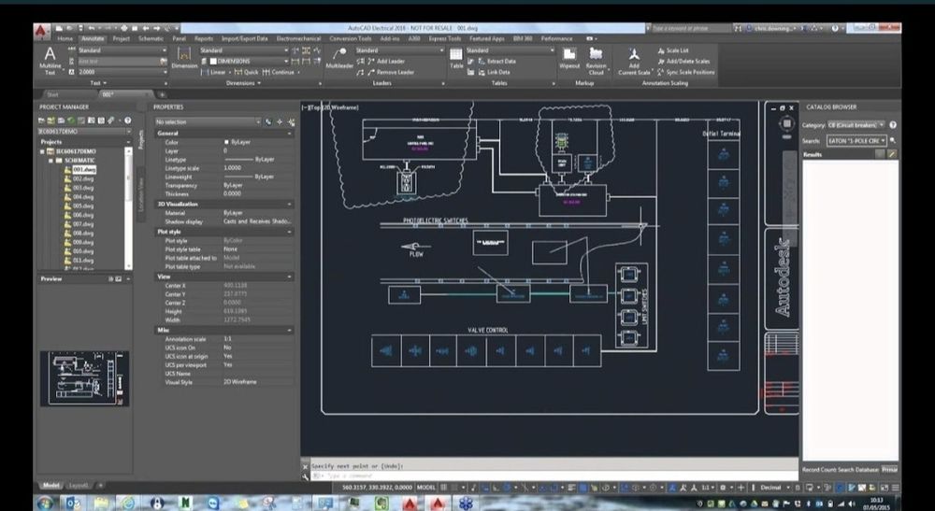Click Catalog Browser search magnifier icon

(893, 140)
